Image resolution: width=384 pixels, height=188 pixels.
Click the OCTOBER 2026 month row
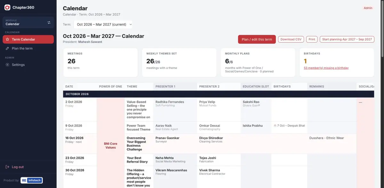[x=219, y=94]
